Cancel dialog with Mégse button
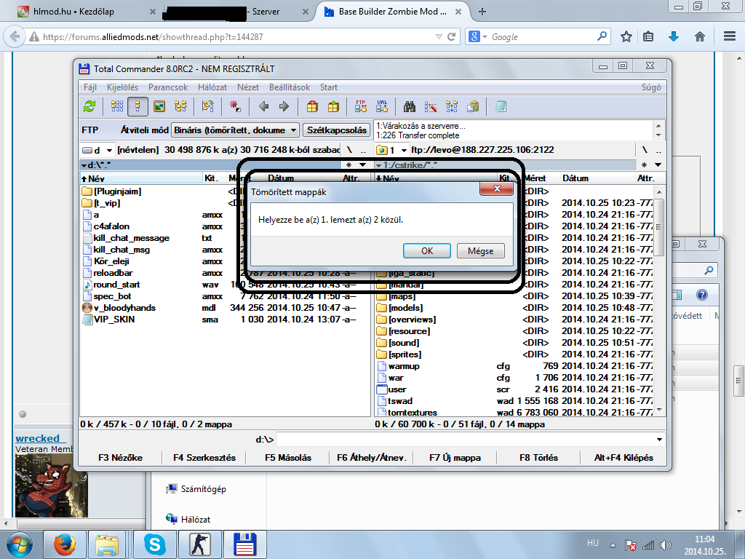Image resolution: width=745 pixels, height=559 pixels. [480, 250]
